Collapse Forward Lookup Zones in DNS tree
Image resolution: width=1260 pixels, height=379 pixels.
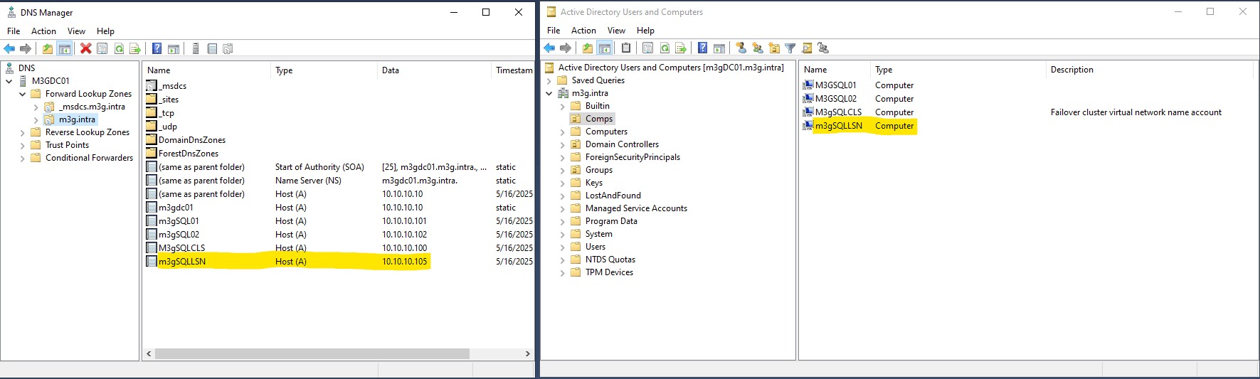22,94
